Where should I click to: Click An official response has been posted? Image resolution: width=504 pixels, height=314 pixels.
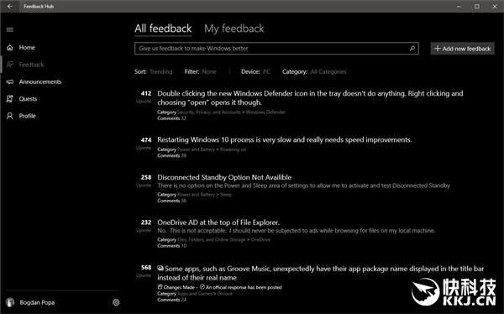(244, 287)
